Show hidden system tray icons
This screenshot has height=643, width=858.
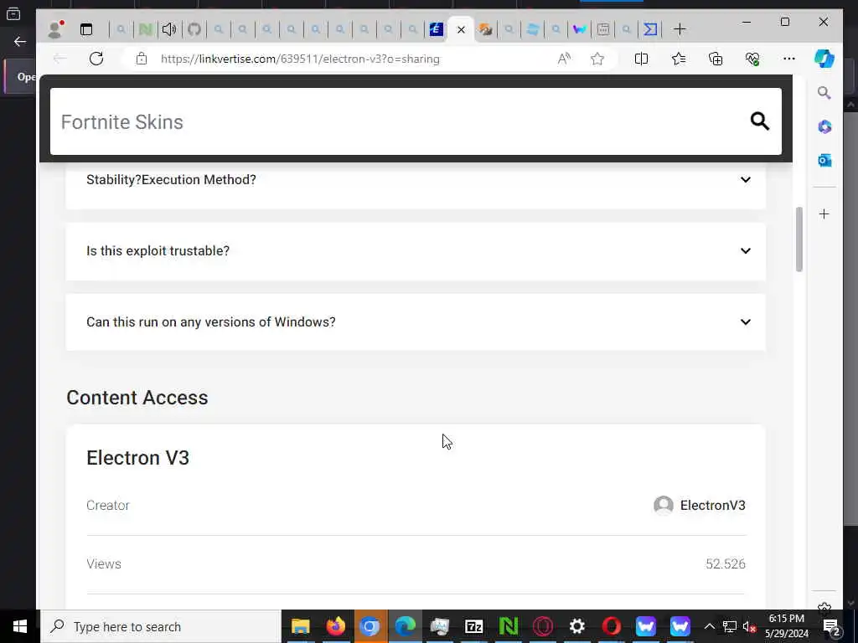click(709, 626)
